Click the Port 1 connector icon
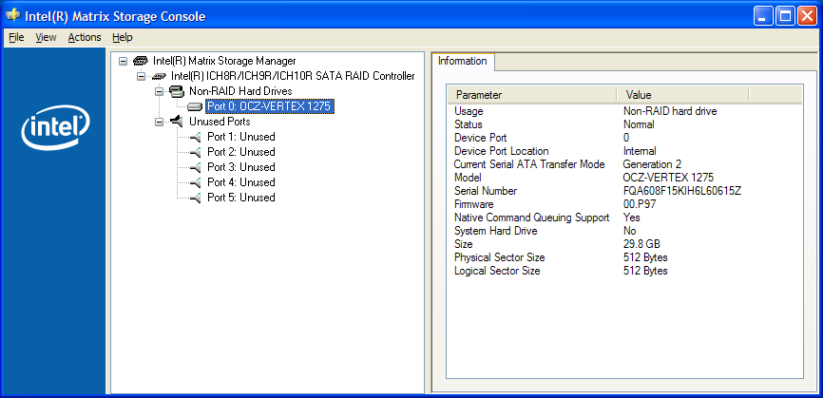This screenshot has height=398, width=823. (195, 138)
